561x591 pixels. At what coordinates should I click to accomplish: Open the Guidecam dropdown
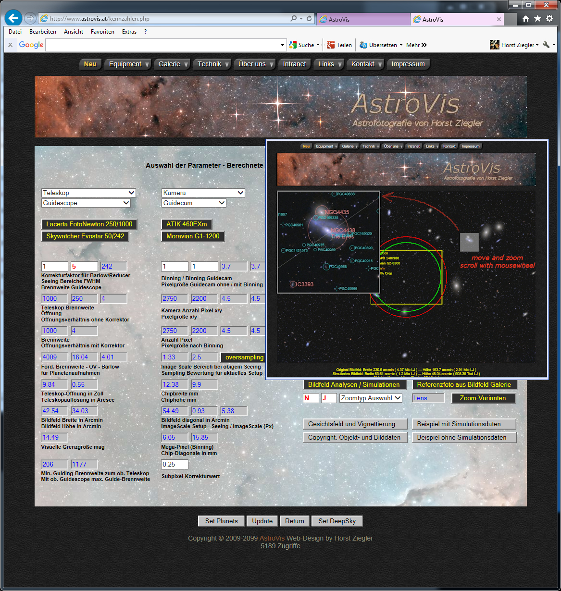point(194,203)
